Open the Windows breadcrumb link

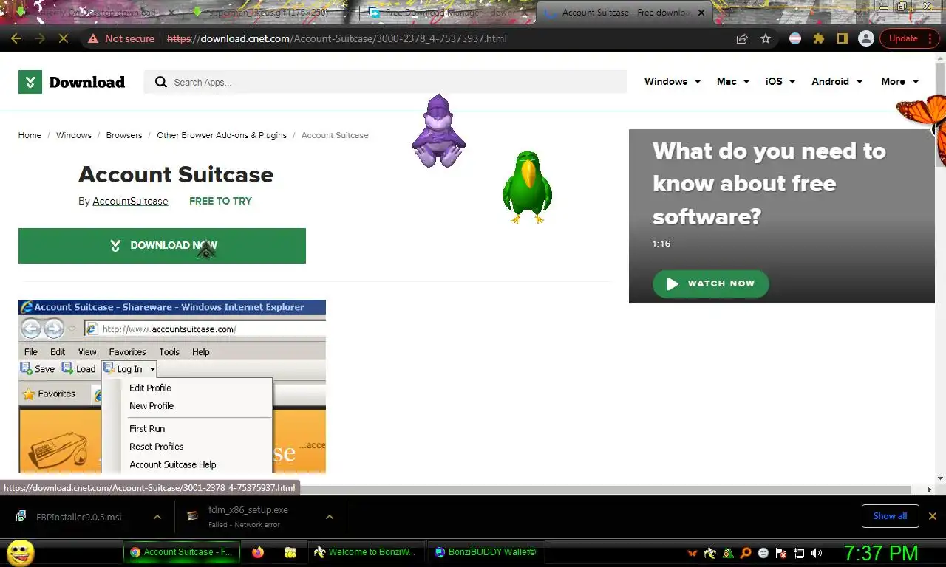click(x=74, y=135)
